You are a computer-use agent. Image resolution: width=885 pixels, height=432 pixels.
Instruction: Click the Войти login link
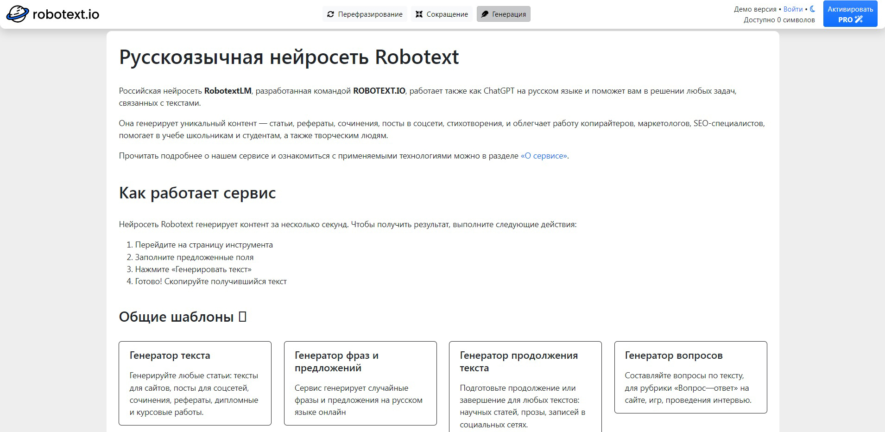pos(793,9)
